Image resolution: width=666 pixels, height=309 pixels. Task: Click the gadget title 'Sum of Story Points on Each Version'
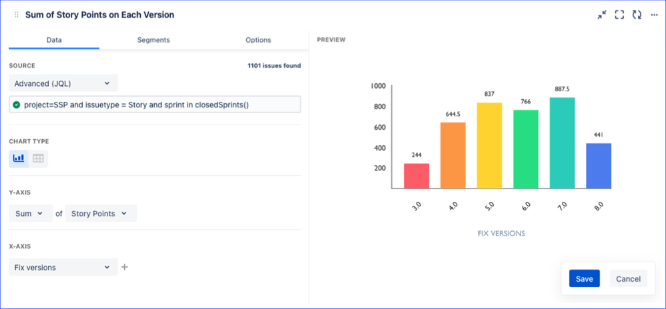[x=100, y=15]
